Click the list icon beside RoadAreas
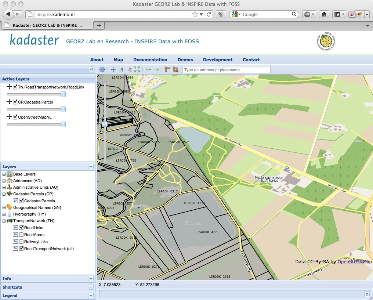373x300 pixels. pyautogui.click(x=15, y=235)
